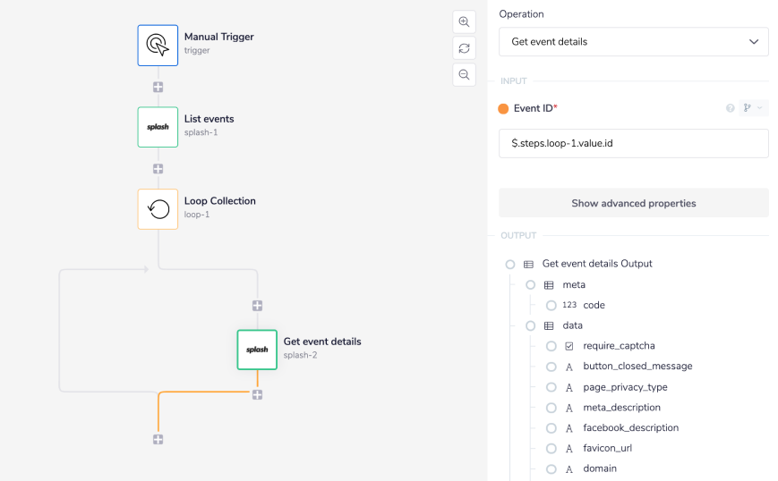Add step below Manual Trigger node
This screenshot has height=481, width=778.
coord(158,87)
